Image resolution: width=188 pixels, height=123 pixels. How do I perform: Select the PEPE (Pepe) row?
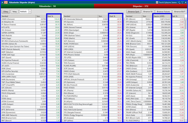coord(155,55)
